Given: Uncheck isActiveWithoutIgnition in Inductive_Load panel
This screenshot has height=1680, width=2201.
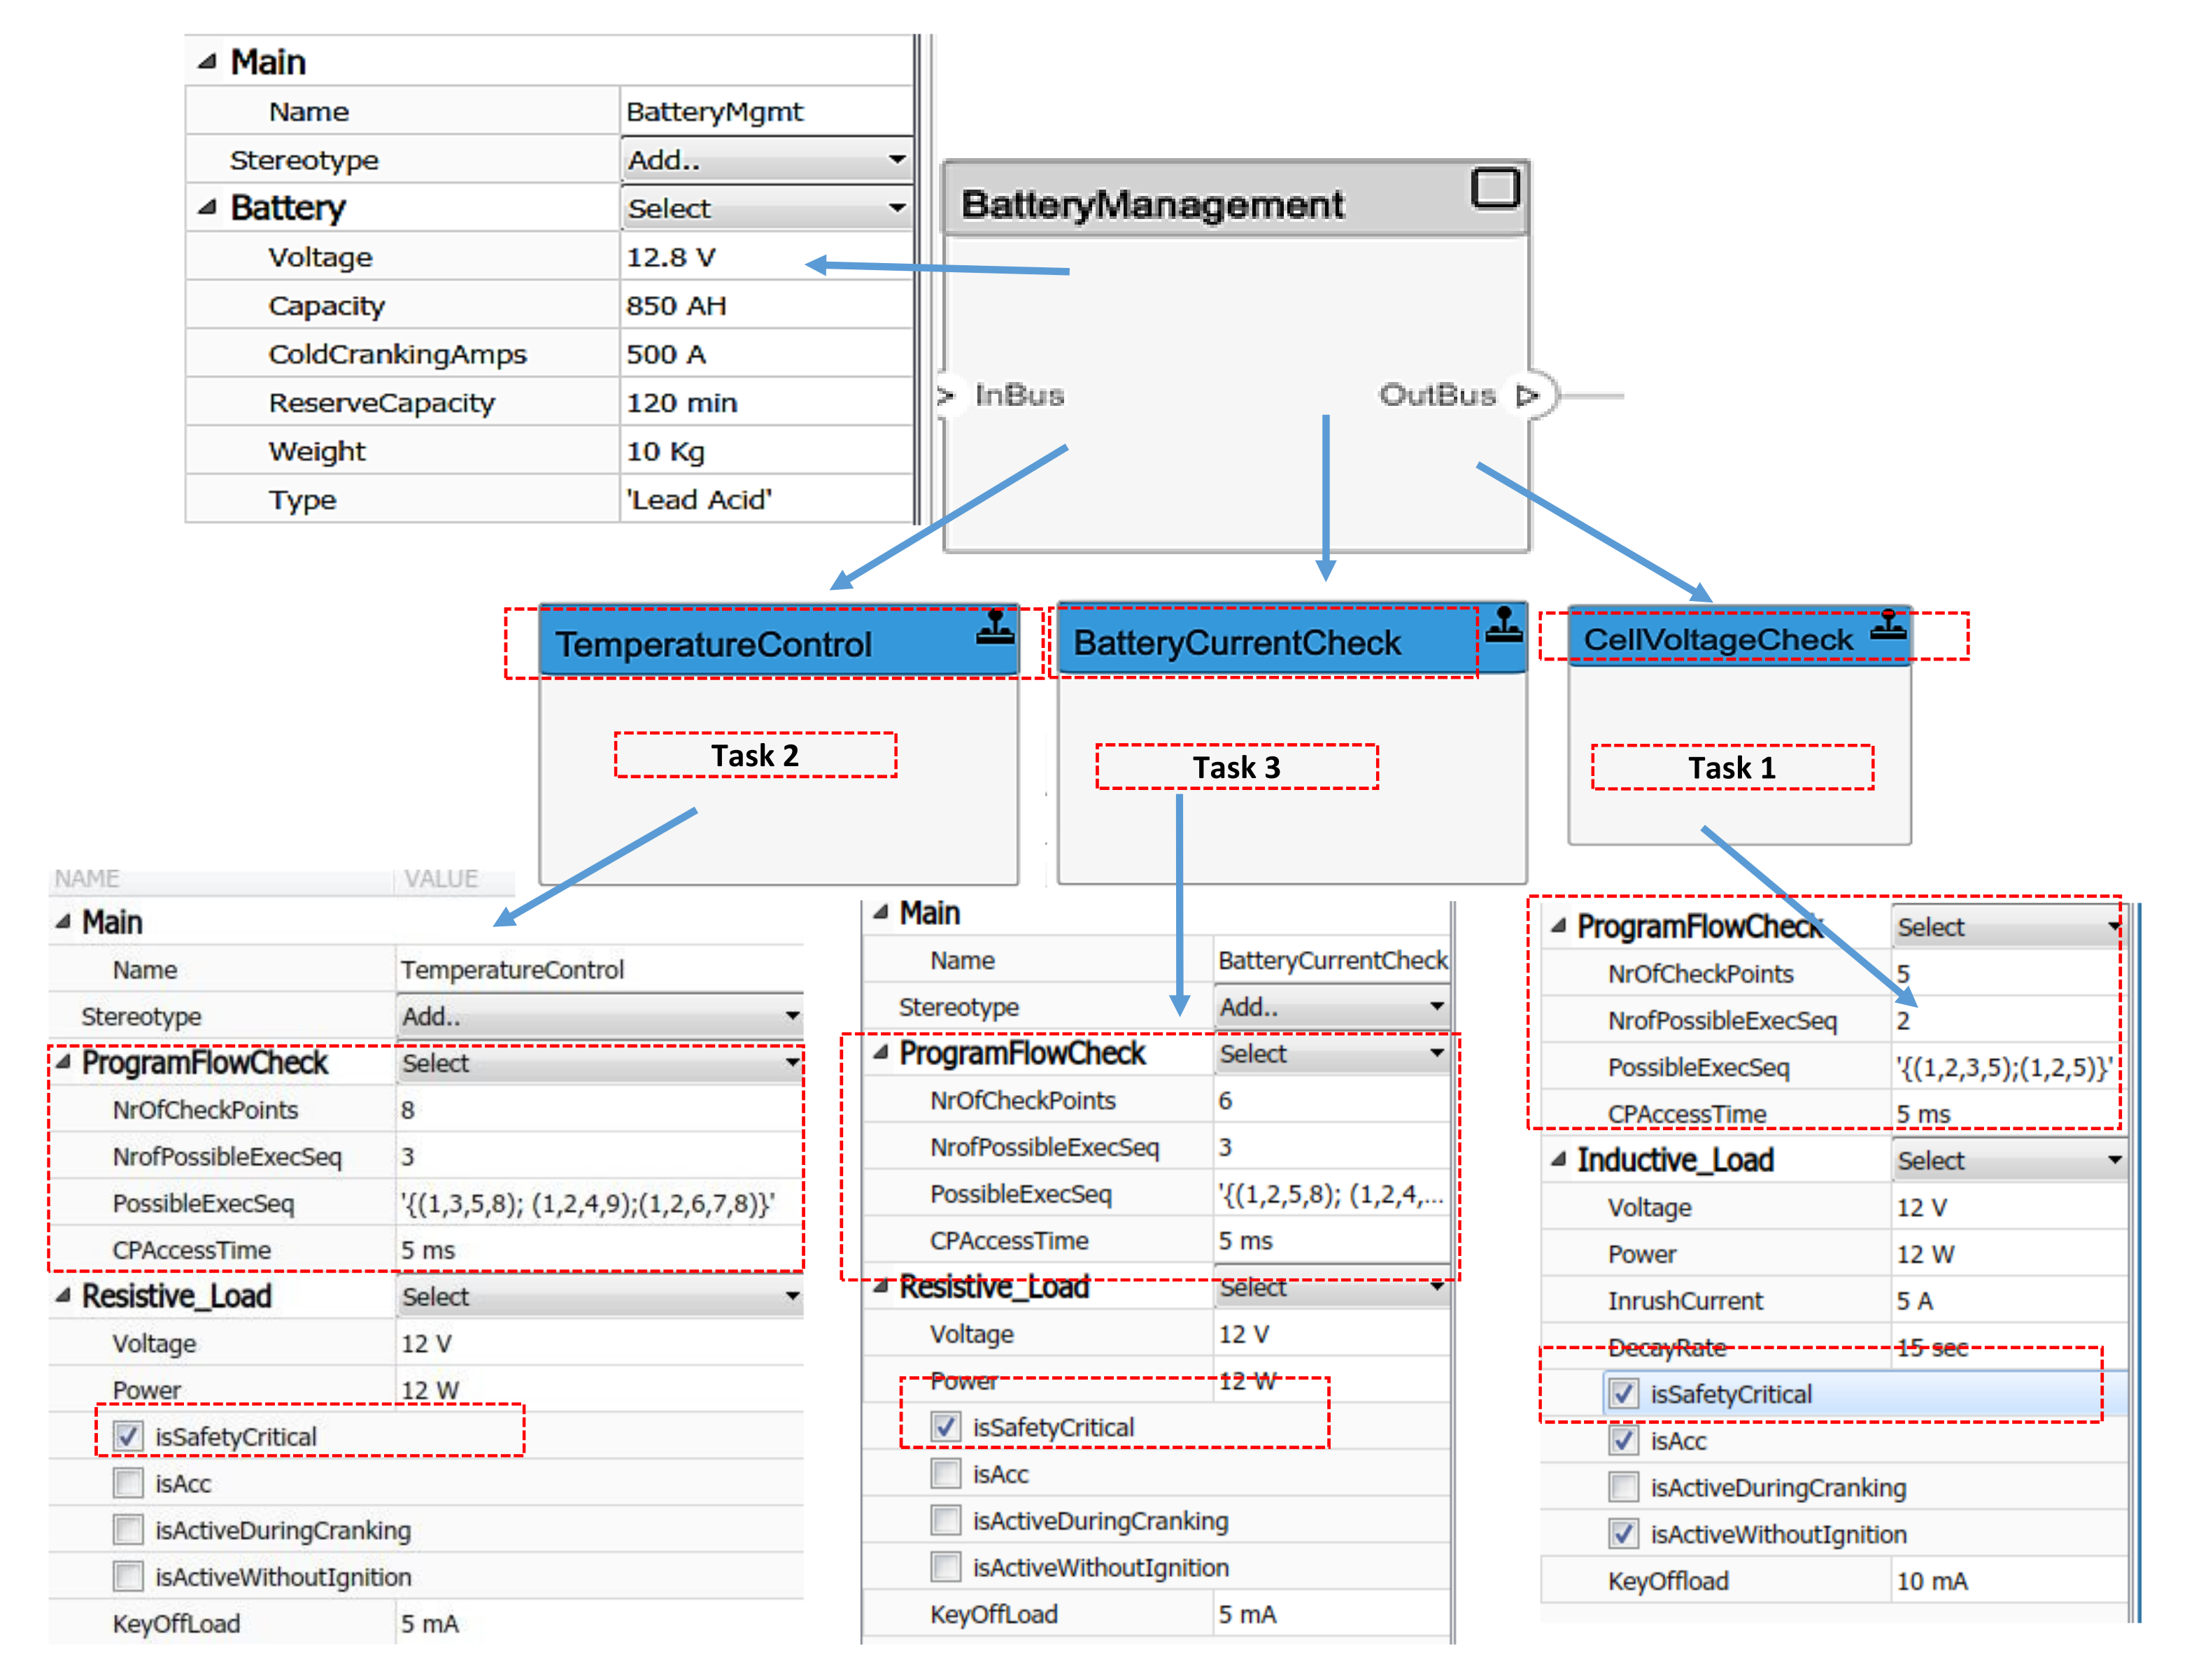Looking at the screenshot, I should coord(1623,1534).
